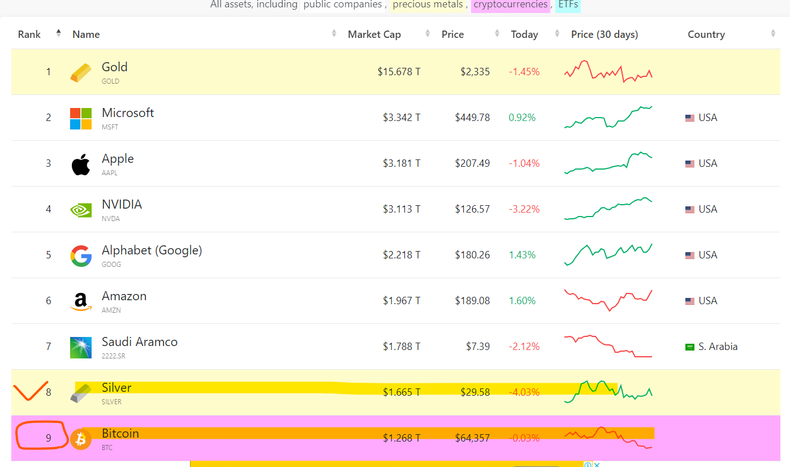Image resolution: width=790 pixels, height=467 pixels.
Task: Select NVIDIA's market cap '$3.113 T'
Action: coord(402,209)
